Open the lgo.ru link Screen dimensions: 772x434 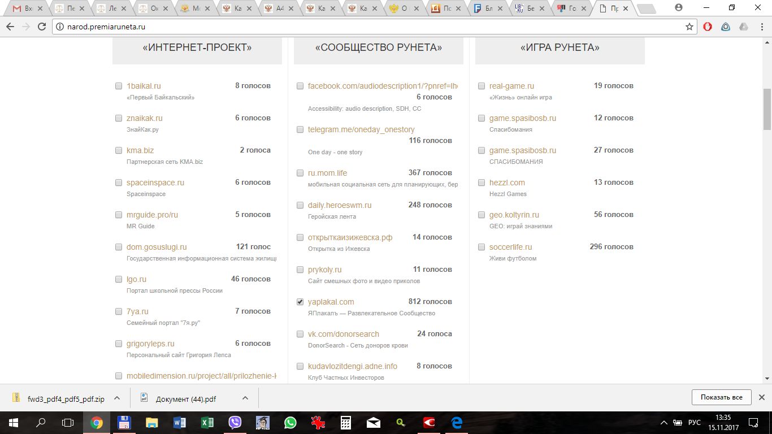(136, 279)
